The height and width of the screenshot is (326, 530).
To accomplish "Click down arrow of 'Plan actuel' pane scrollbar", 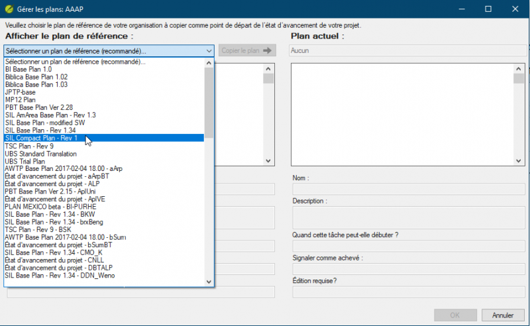I will 519,161.
